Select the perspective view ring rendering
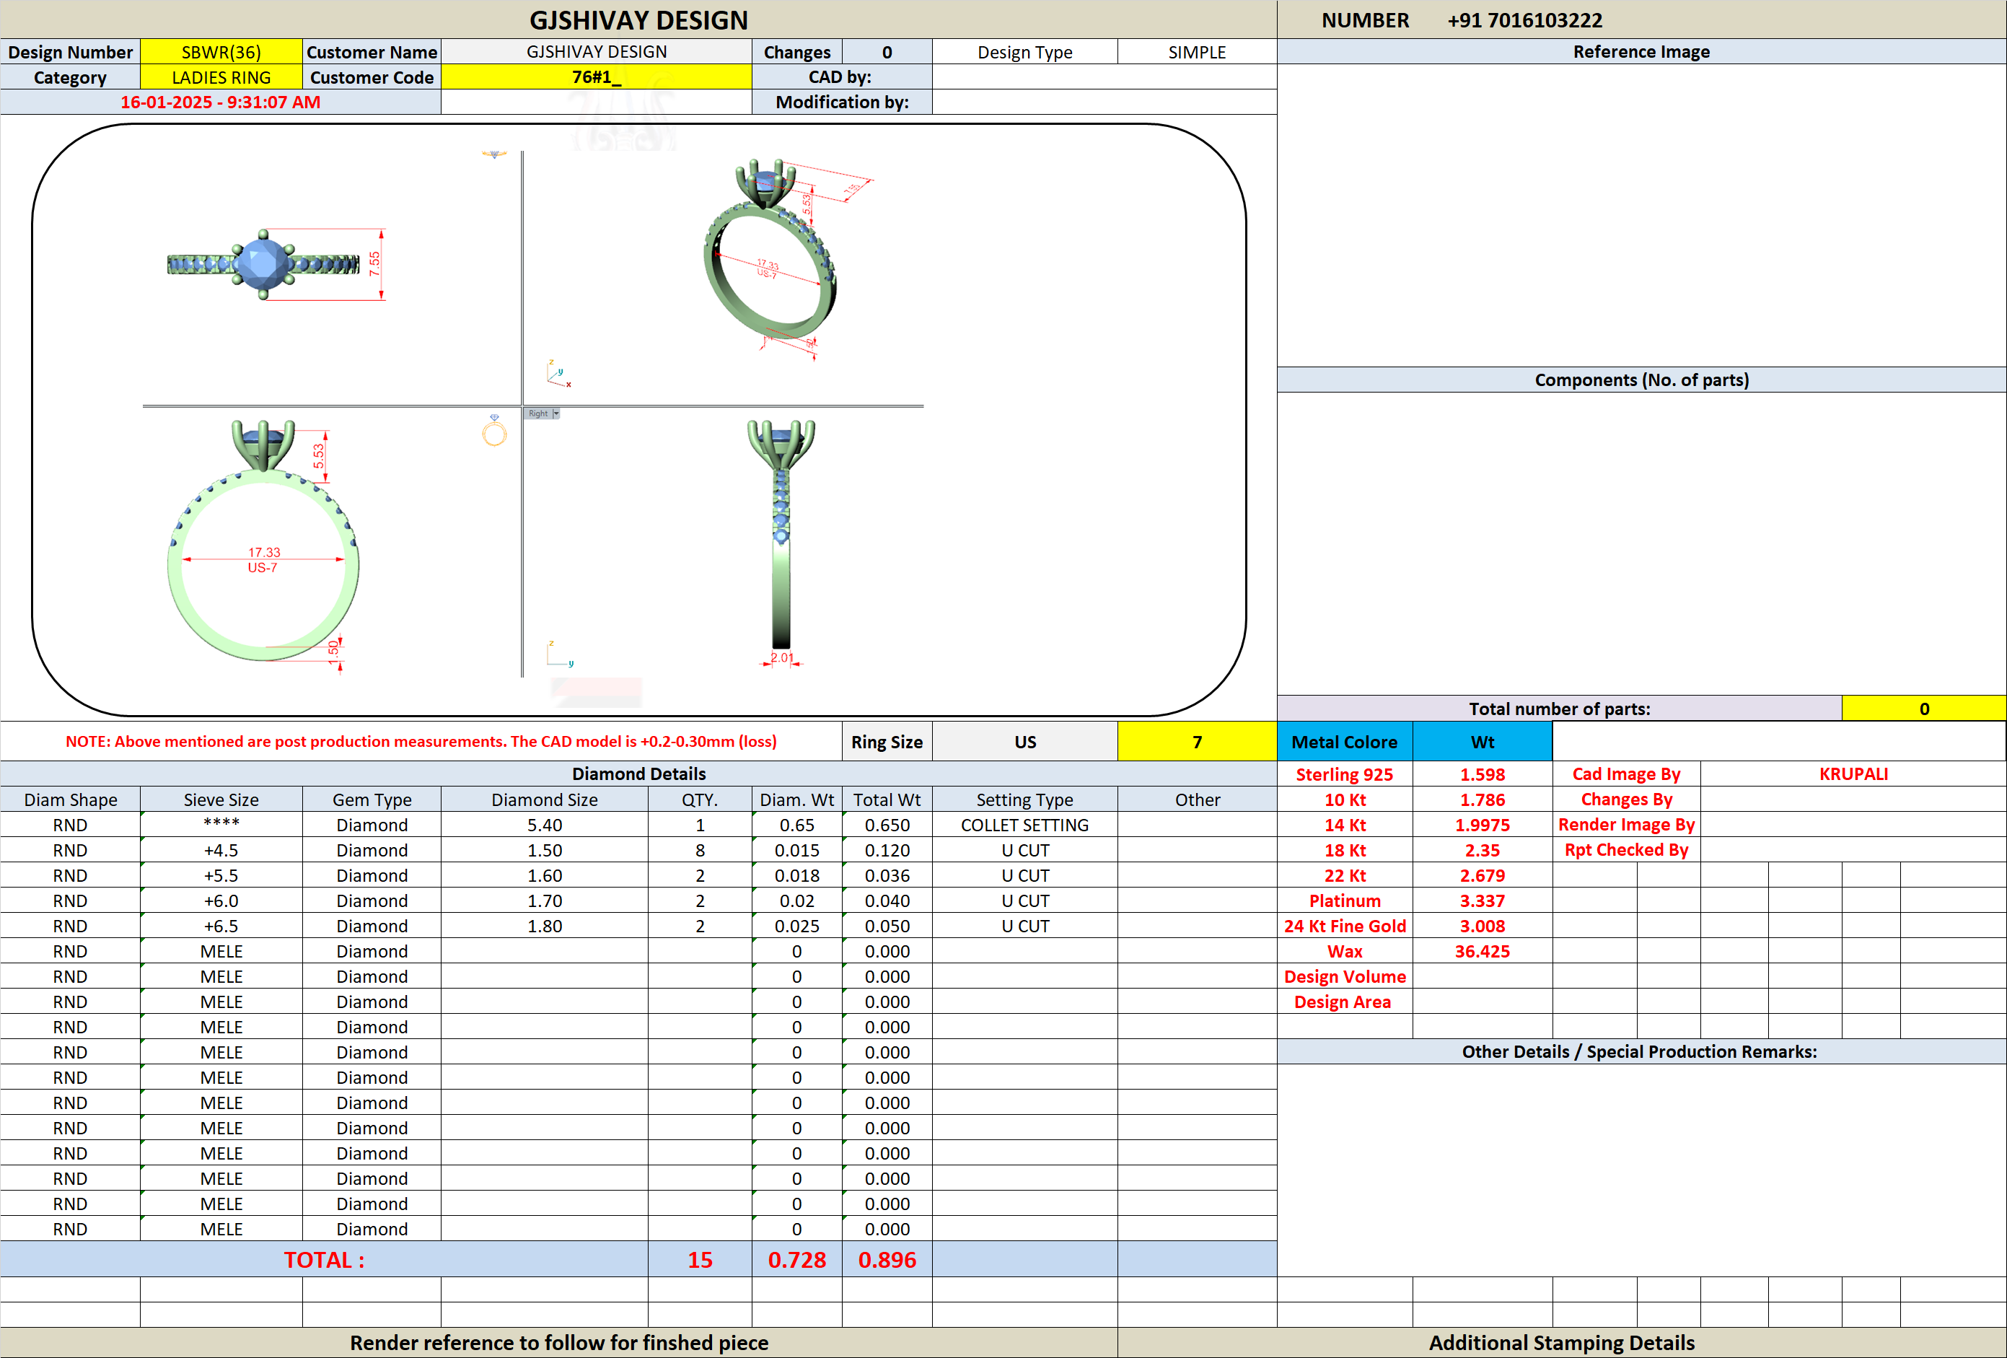 [770, 250]
